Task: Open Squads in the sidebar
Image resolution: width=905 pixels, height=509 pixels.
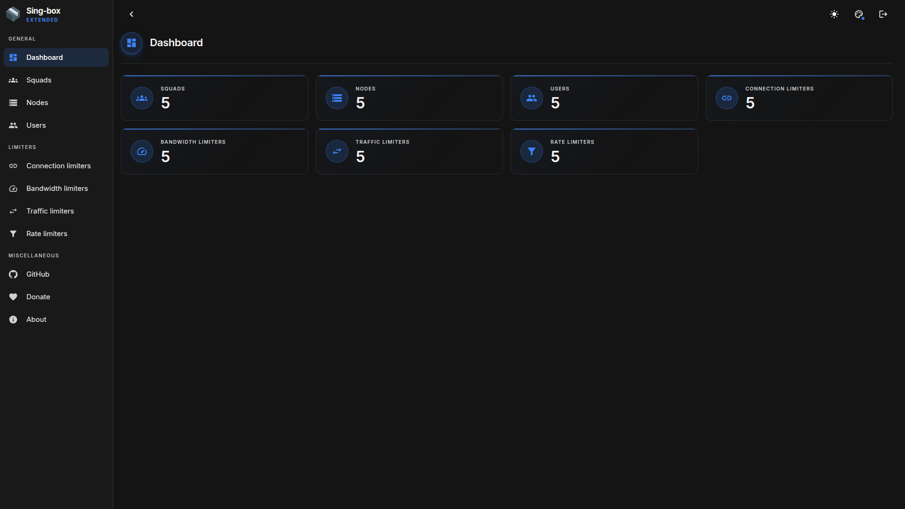Action: pyautogui.click(x=56, y=80)
